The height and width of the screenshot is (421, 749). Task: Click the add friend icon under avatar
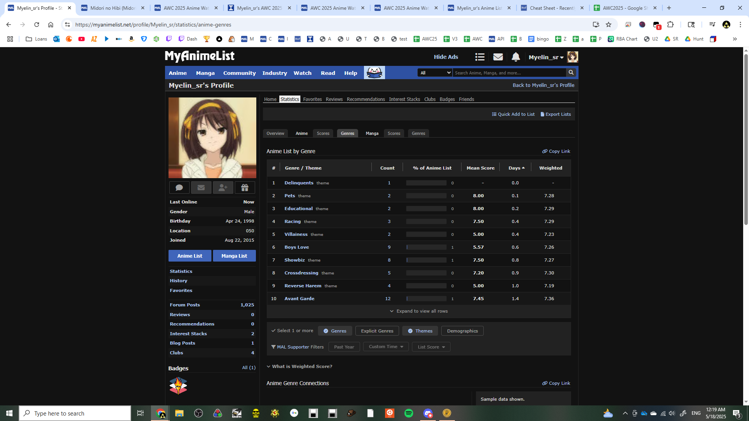pos(223,188)
